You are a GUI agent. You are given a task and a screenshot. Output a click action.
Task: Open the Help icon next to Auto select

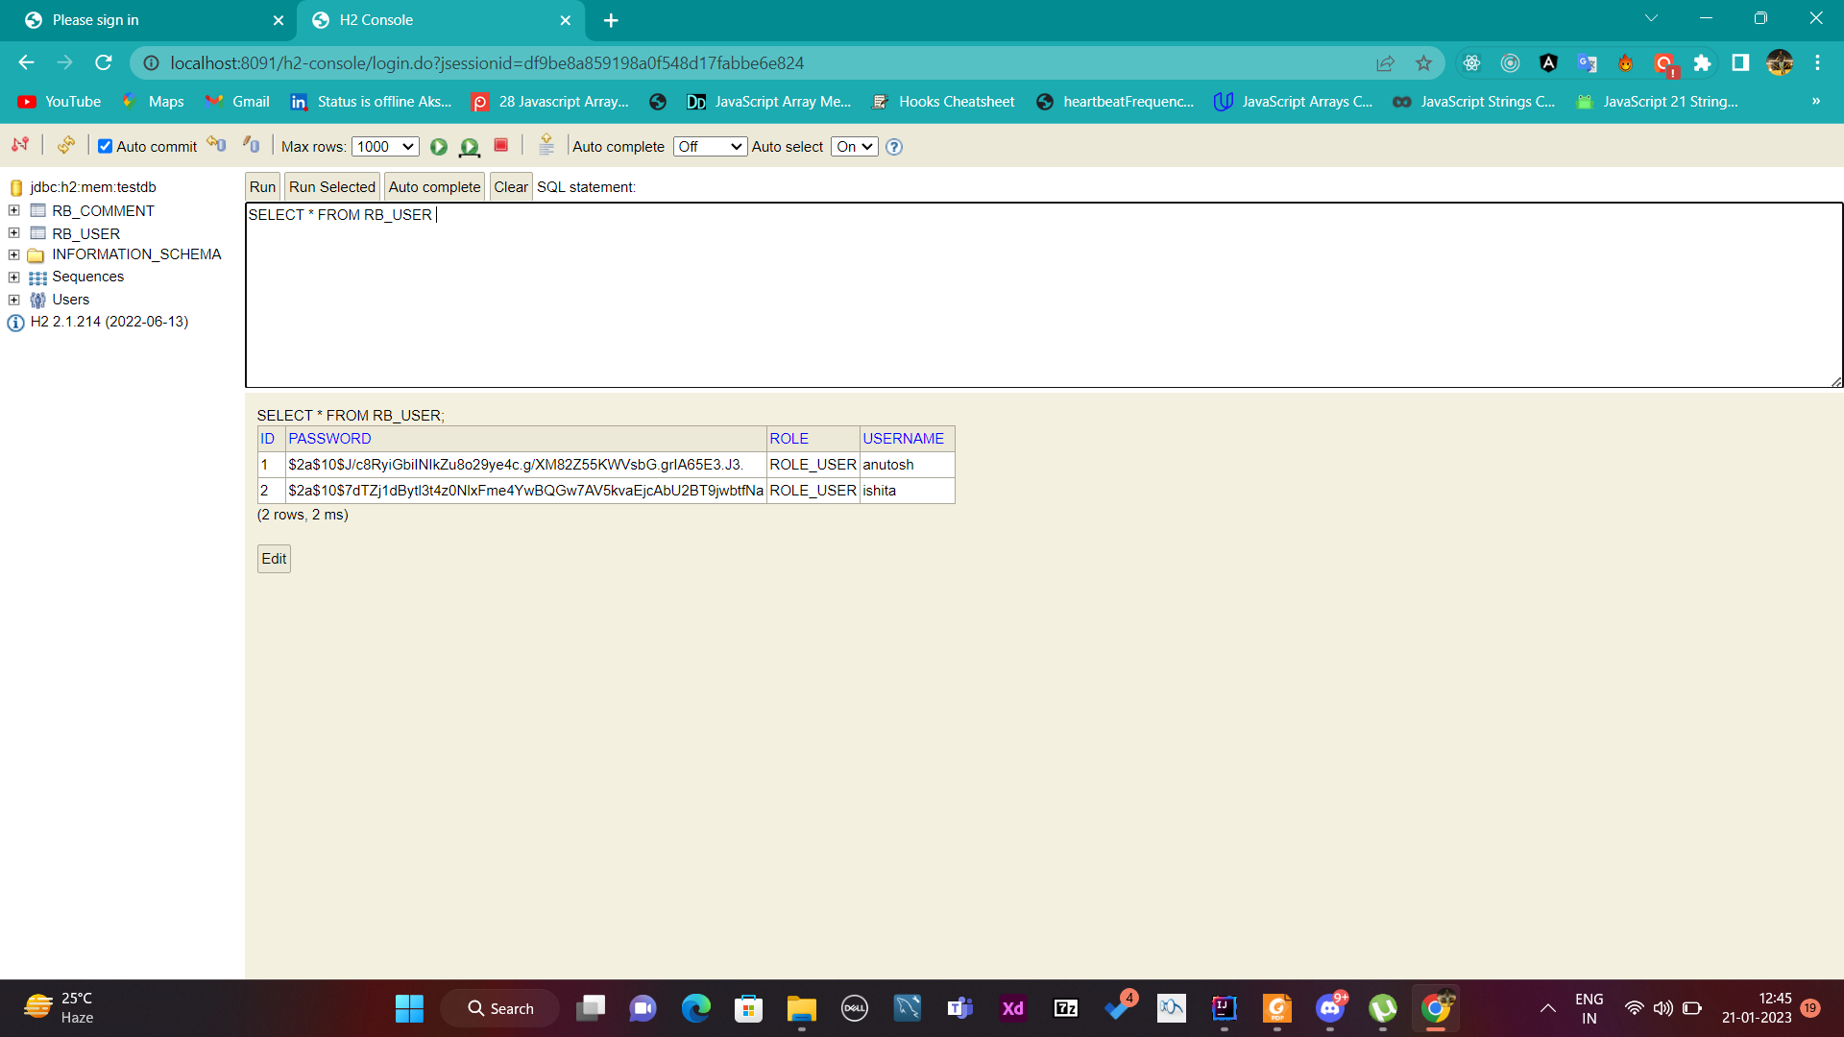click(893, 147)
